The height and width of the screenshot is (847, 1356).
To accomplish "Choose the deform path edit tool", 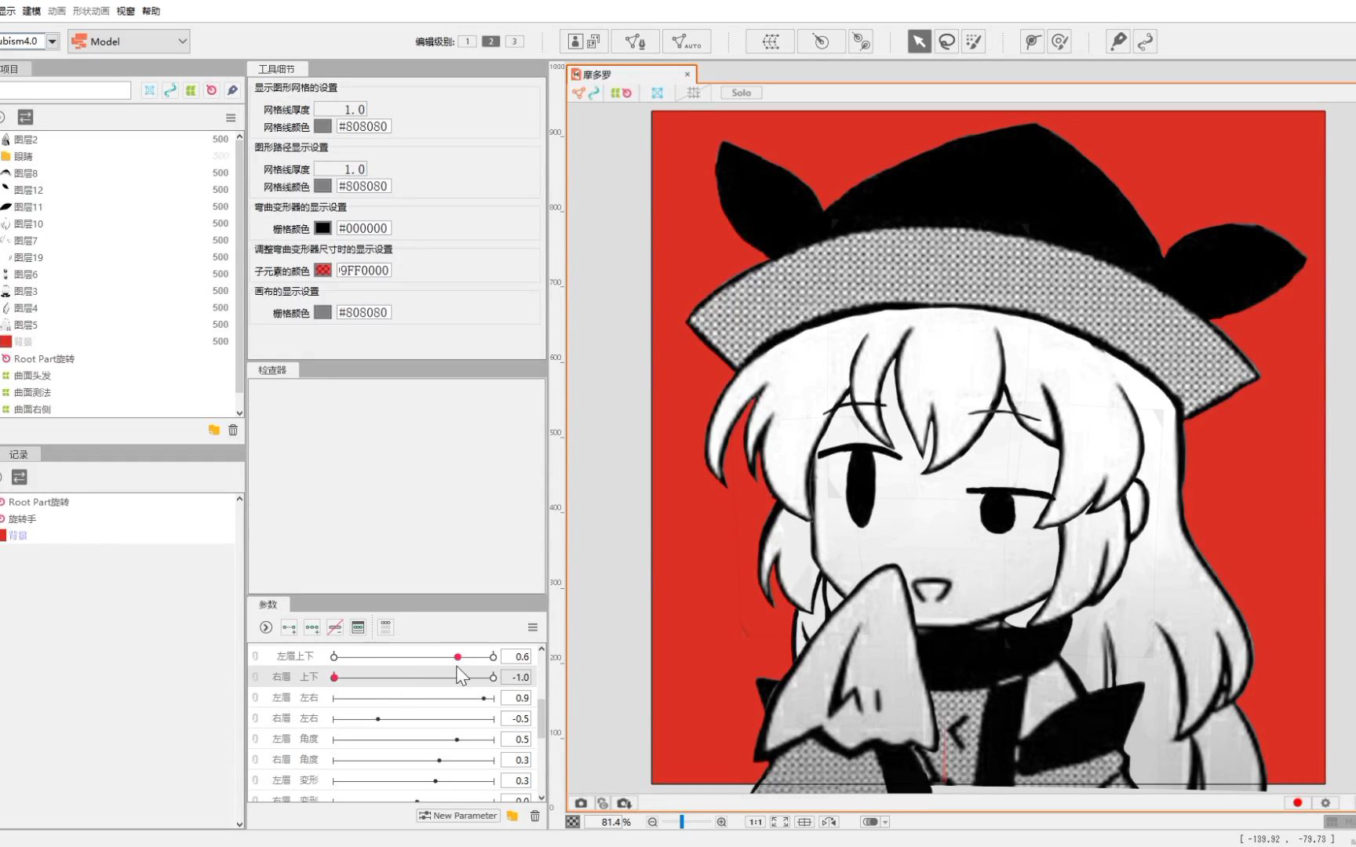I will point(1146,42).
